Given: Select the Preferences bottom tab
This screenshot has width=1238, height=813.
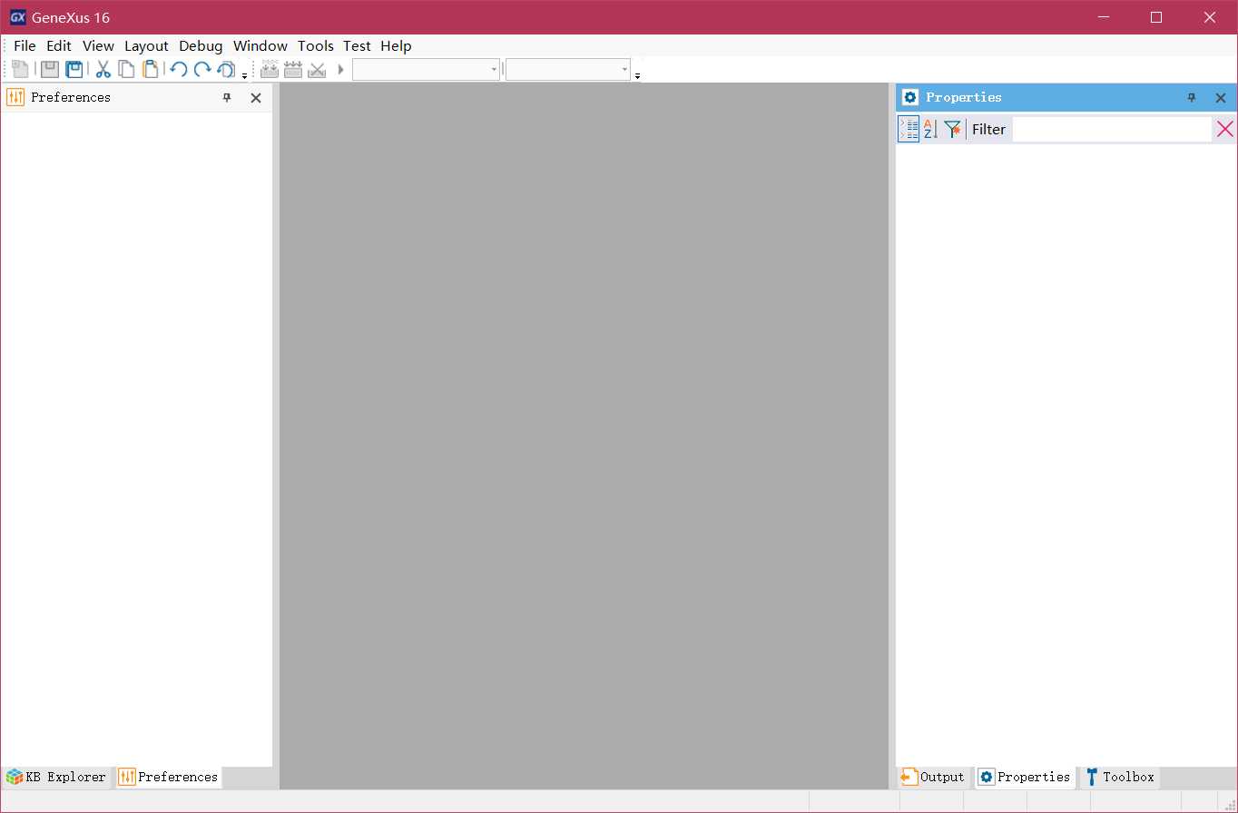Looking at the screenshot, I should click(169, 777).
